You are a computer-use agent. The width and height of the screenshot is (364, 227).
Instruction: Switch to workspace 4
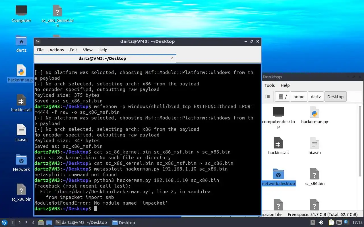click(33, 223)
